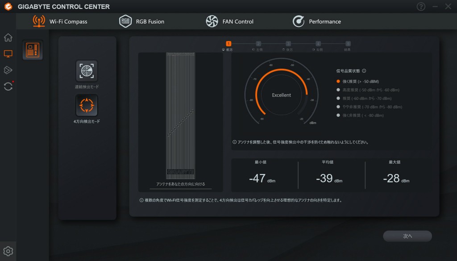Screen dimensions: 457x261
Task: Open the FAN Control tab
Action: 230,21
